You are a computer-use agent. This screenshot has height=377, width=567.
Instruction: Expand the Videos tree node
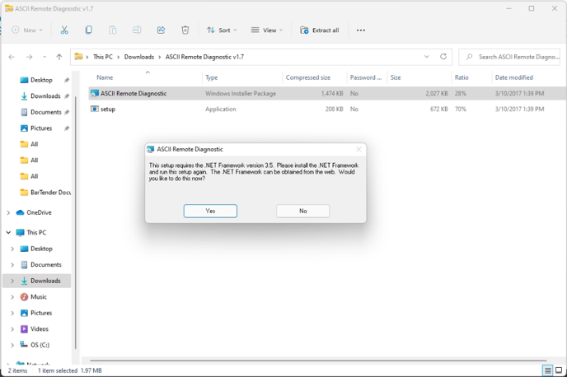tap(12, 329)
